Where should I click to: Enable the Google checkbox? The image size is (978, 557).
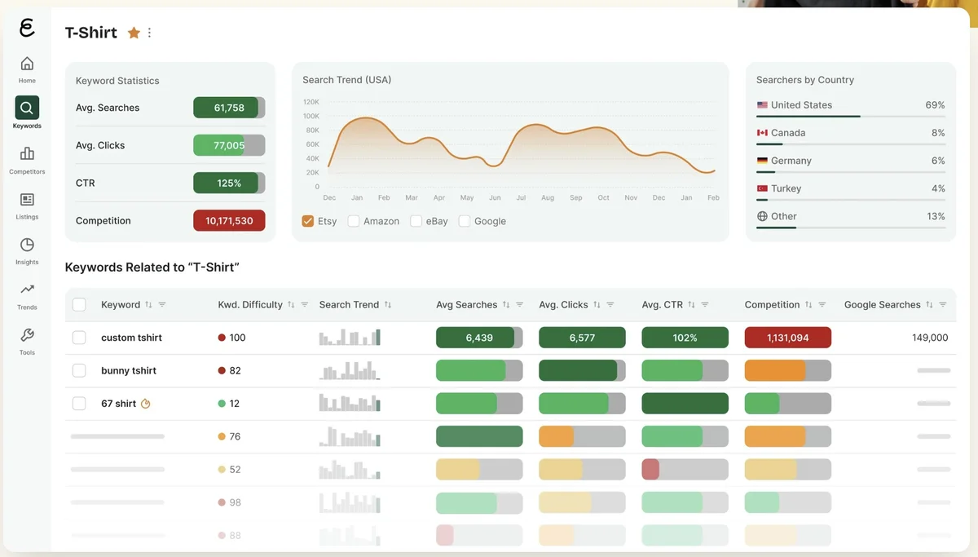coord(465,221)
